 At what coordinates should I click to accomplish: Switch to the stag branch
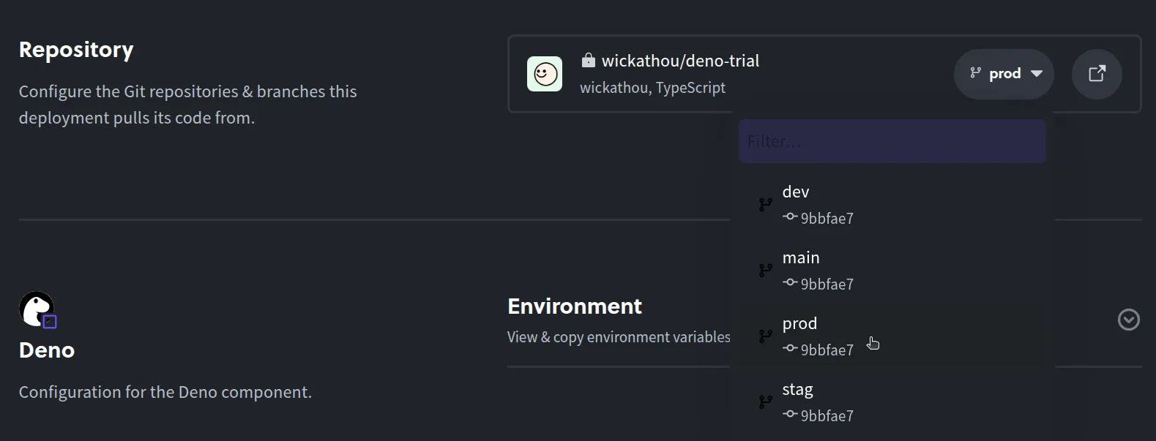[x=797, y=390]
